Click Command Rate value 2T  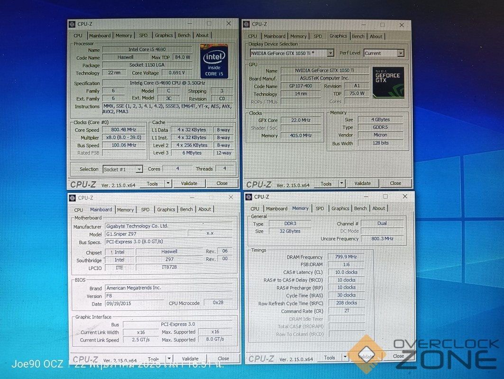click(x=346, y=311)
